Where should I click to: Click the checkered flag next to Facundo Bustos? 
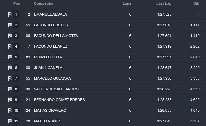coord(10,25)
